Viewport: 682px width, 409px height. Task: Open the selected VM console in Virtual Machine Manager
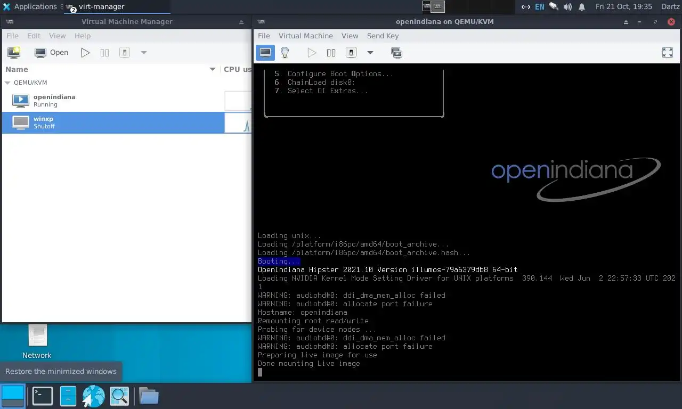coord(52,52)
